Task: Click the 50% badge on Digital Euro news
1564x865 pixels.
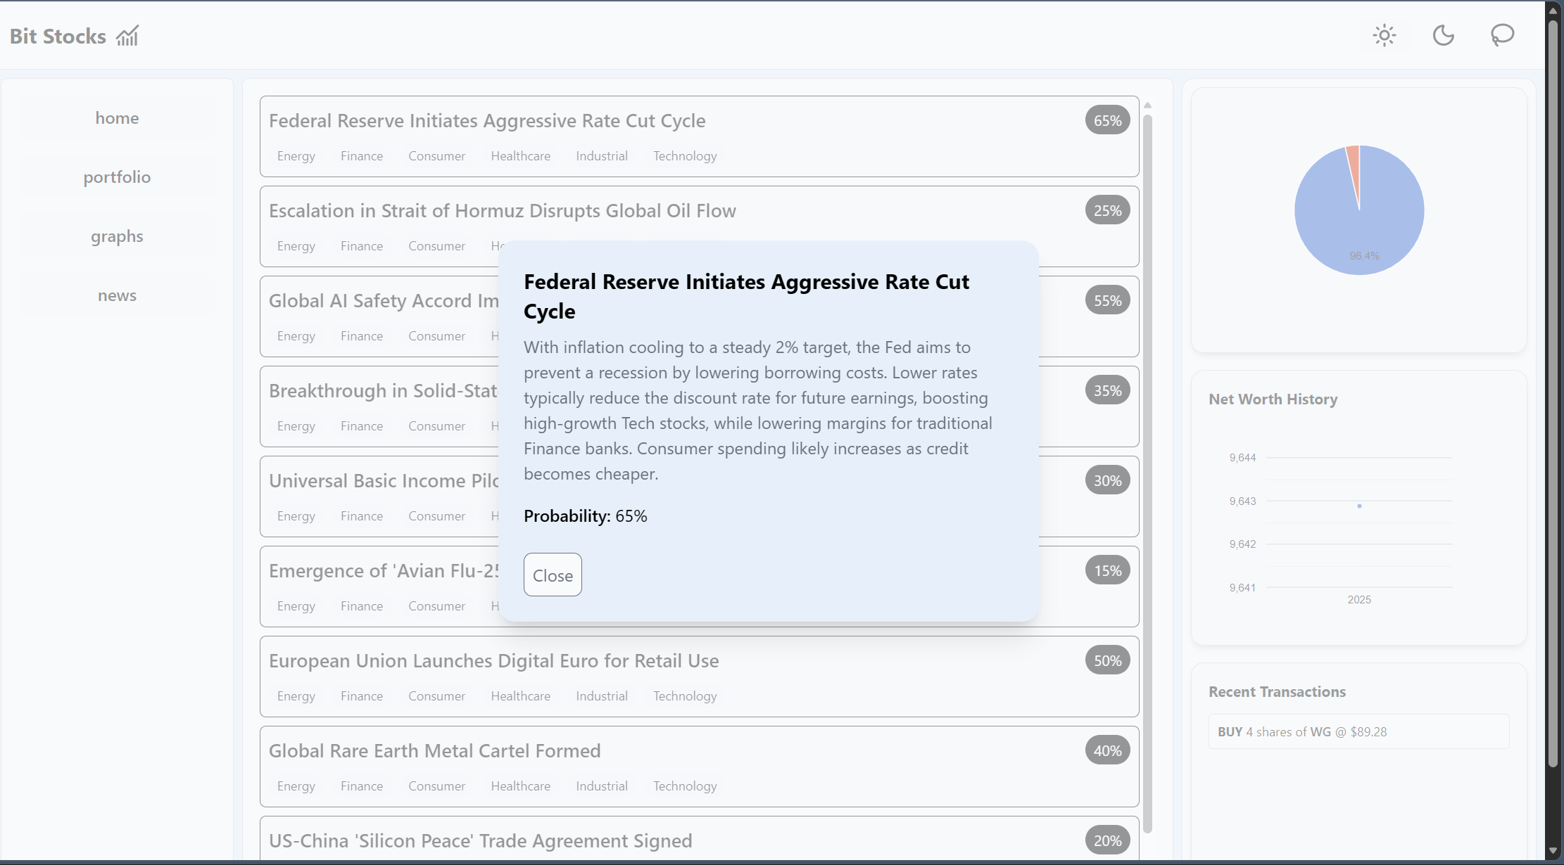Action: [1107, 660]
